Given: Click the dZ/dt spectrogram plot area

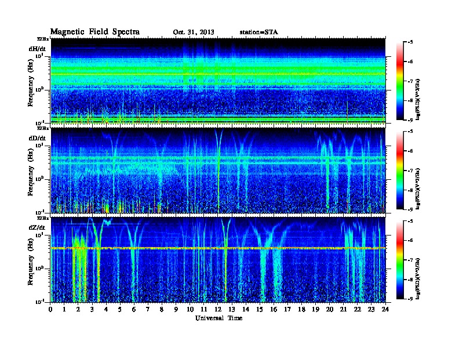Looking at the screenshot, I should (218, 260).
